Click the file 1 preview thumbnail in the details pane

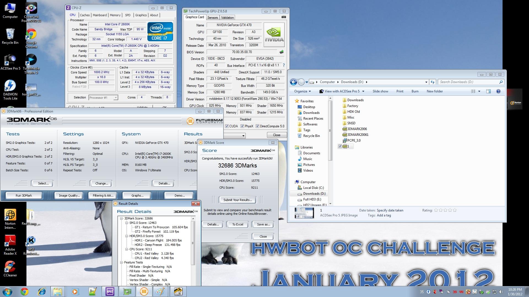point(304,213)
